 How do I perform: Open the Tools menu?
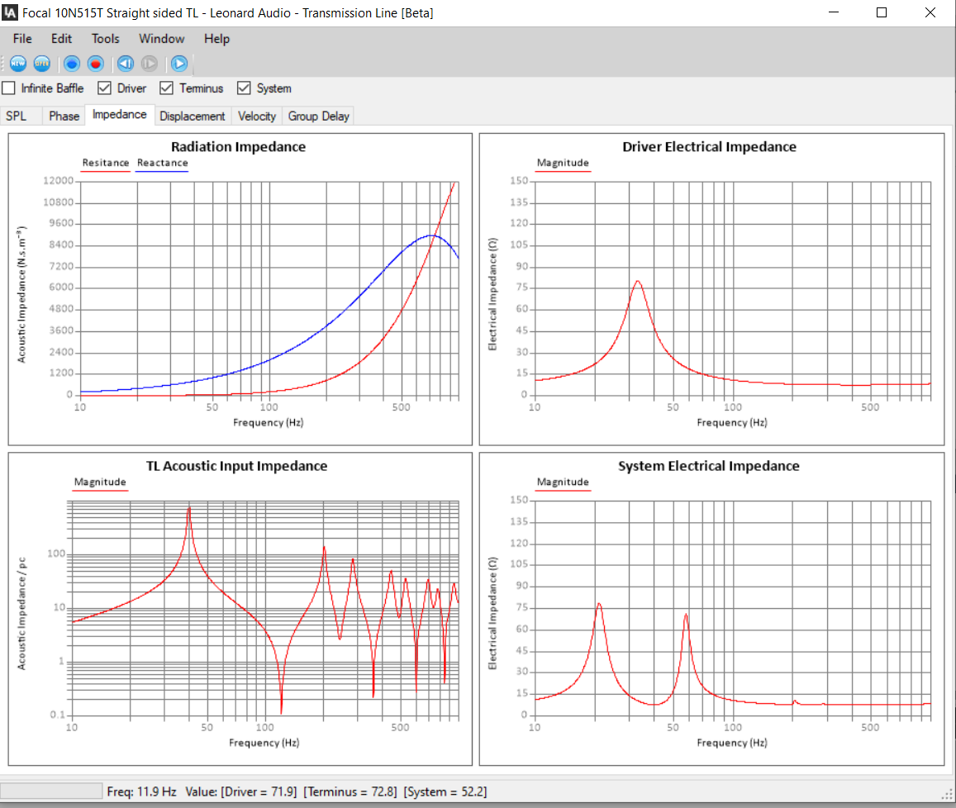click(x=106, y=39)
